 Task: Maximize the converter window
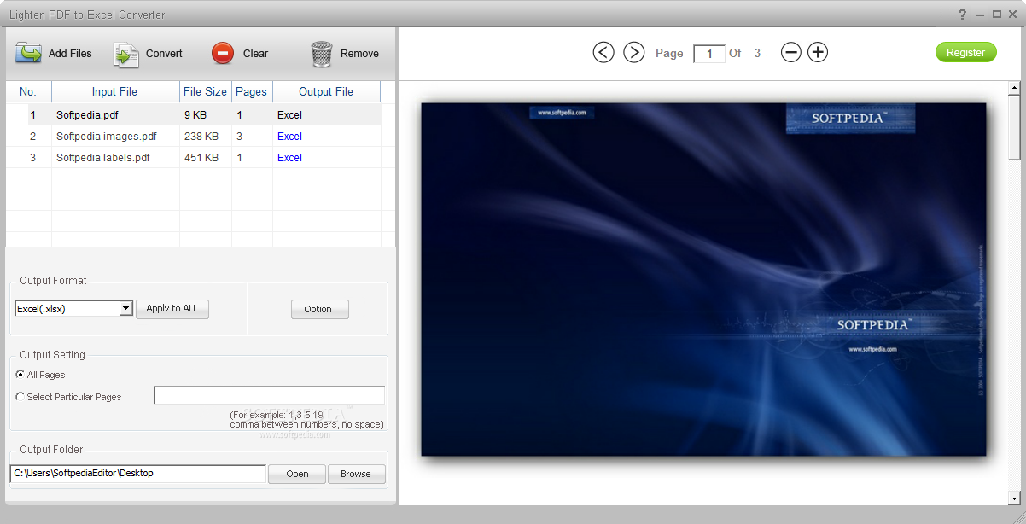click(x=997, y=15)
